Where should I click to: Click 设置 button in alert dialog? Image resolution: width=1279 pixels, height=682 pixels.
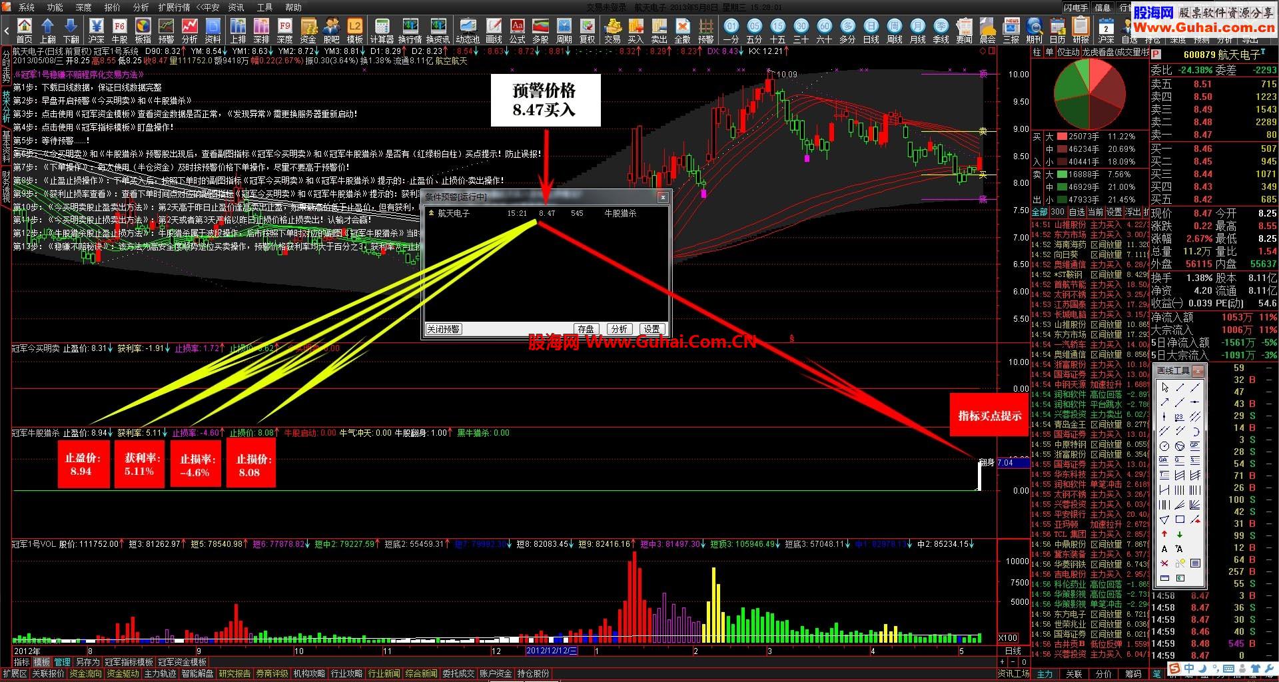652,329
